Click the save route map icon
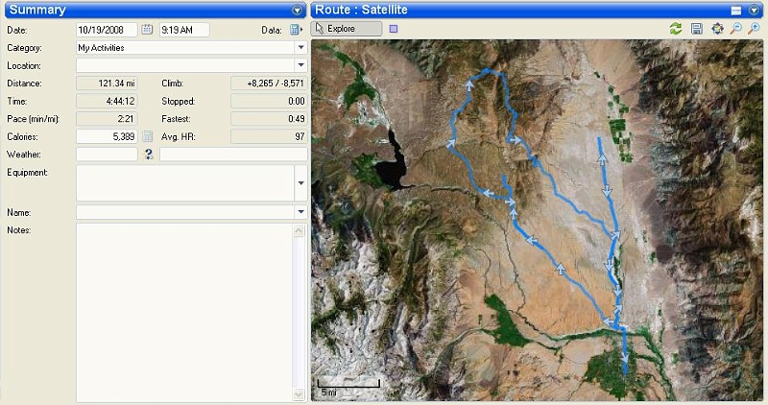768x405 pixels. point(697,29)
